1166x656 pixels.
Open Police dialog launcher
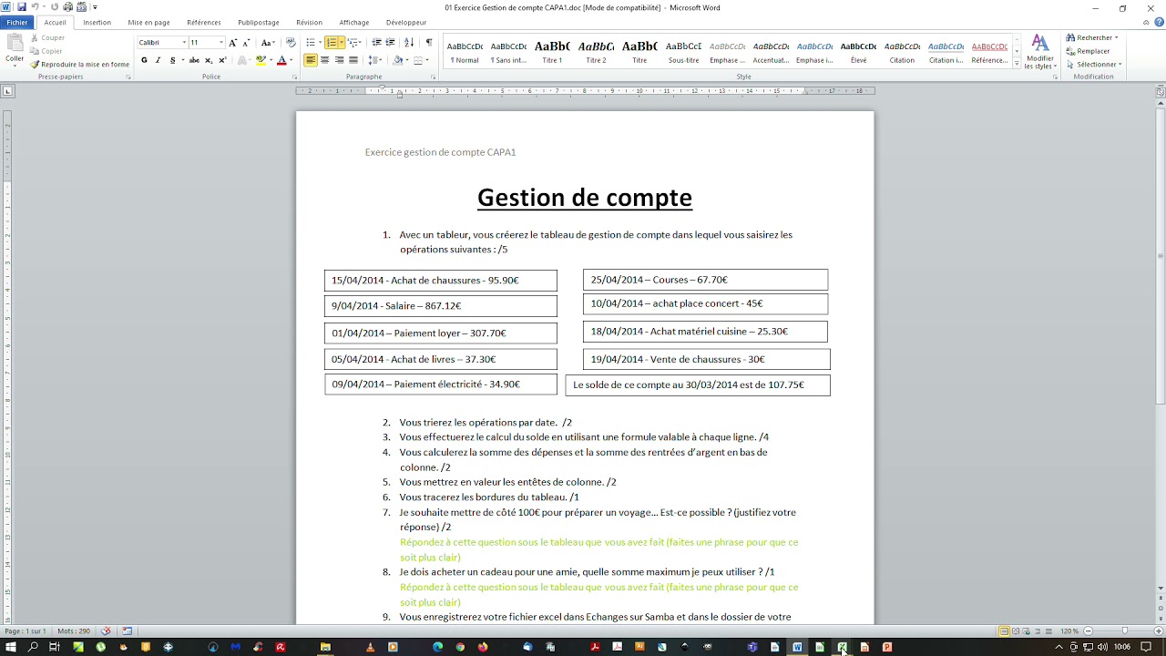point(294,77)
